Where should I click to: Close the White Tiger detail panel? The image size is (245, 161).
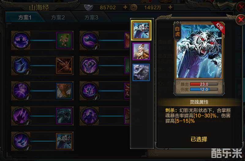click(240, 20)
